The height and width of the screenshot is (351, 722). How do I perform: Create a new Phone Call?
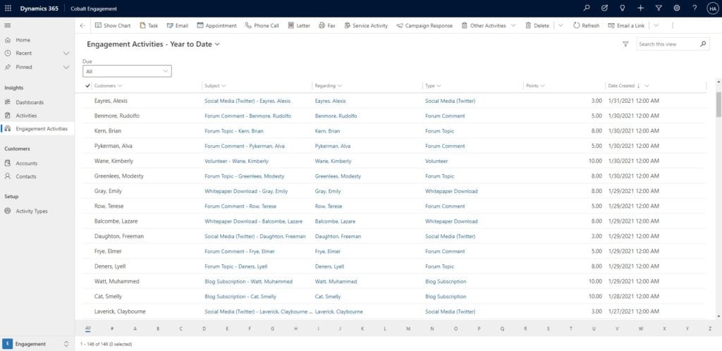coord(262,26)
